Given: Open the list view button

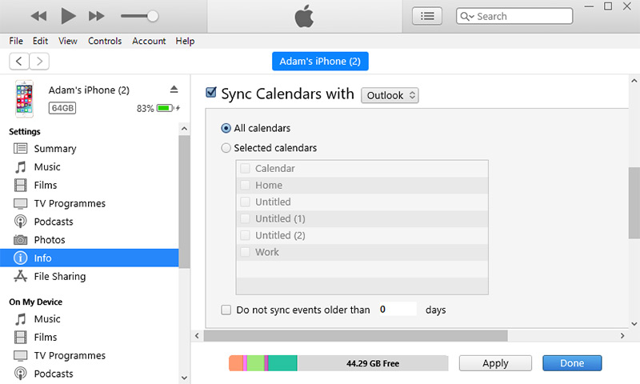Looking at the screenshot, I should tap(427, 16).
